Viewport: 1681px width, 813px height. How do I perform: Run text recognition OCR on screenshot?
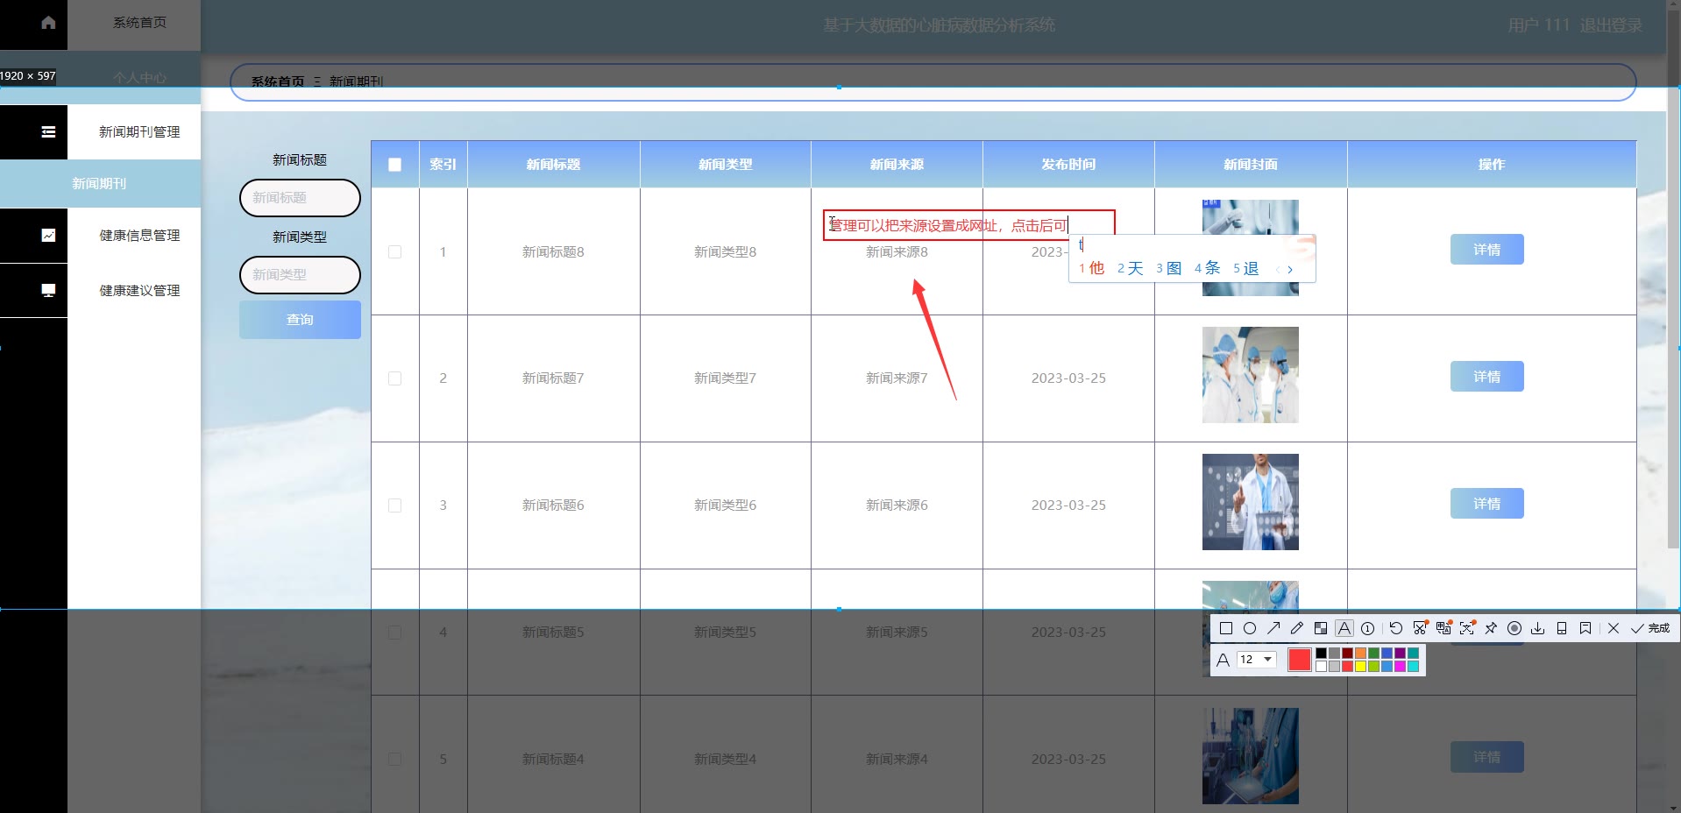(1467, 628)
